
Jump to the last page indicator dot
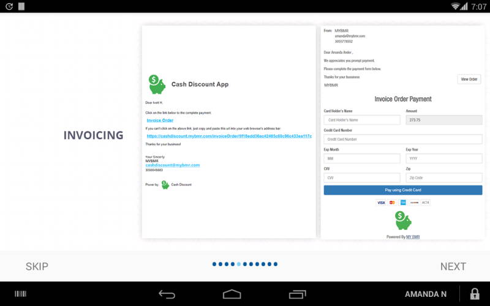(276, 264)
